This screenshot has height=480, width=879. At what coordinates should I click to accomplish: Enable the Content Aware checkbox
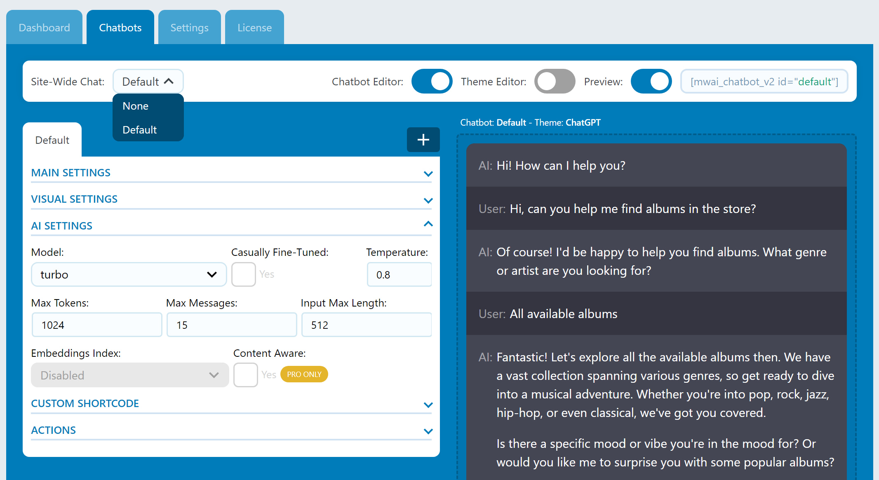point(245,375)
